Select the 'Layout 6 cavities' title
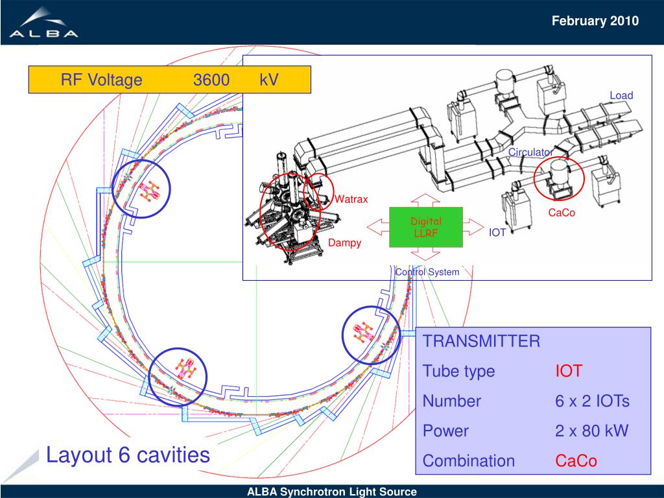This screenshot has height=498, width=664. (128, 455)
